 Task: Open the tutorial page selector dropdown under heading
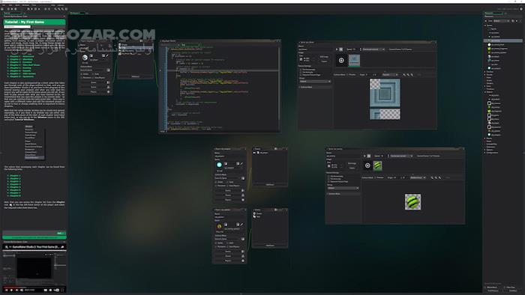pyautogui.click(x=17, y=27)
